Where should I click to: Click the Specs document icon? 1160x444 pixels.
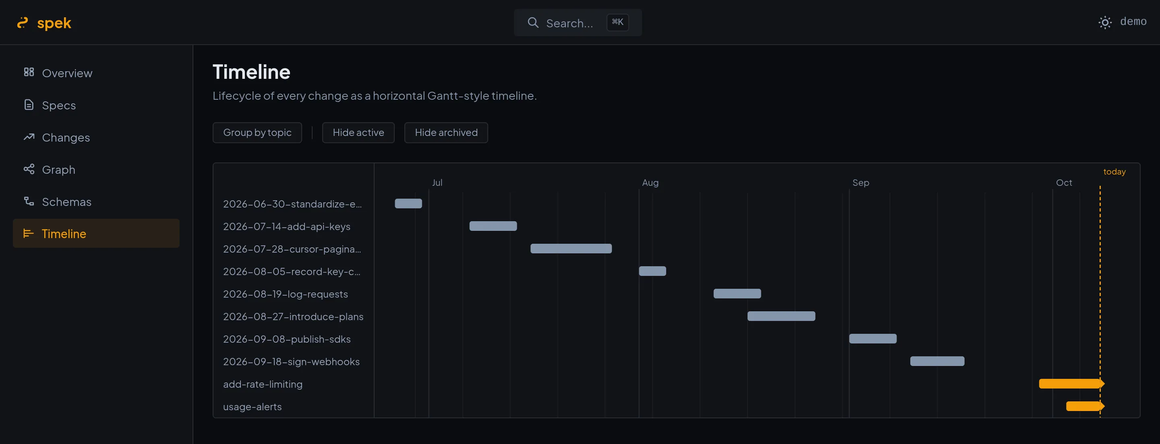(29, 105)
